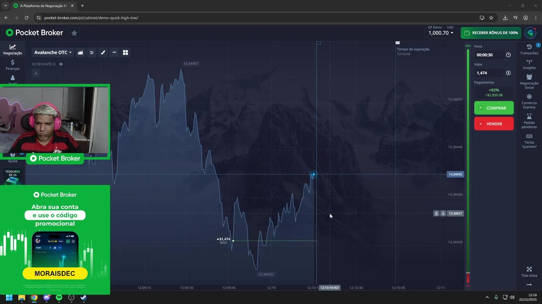Select the Pocket Broker browser tab
Screen dimensions: 542x304
[44, 6]
